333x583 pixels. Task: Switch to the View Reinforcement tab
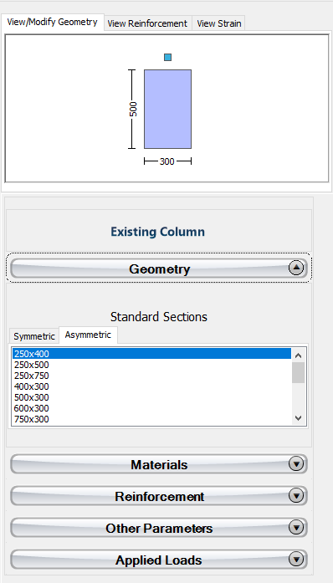pos(147,23)
